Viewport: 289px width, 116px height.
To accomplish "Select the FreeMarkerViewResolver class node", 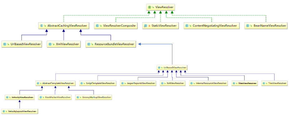I will pyautogui.click(x=55, y=97).
